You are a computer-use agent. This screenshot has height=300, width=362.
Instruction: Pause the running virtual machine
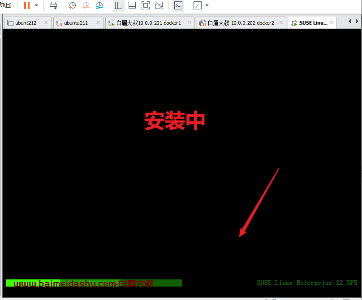click(27, 5)
